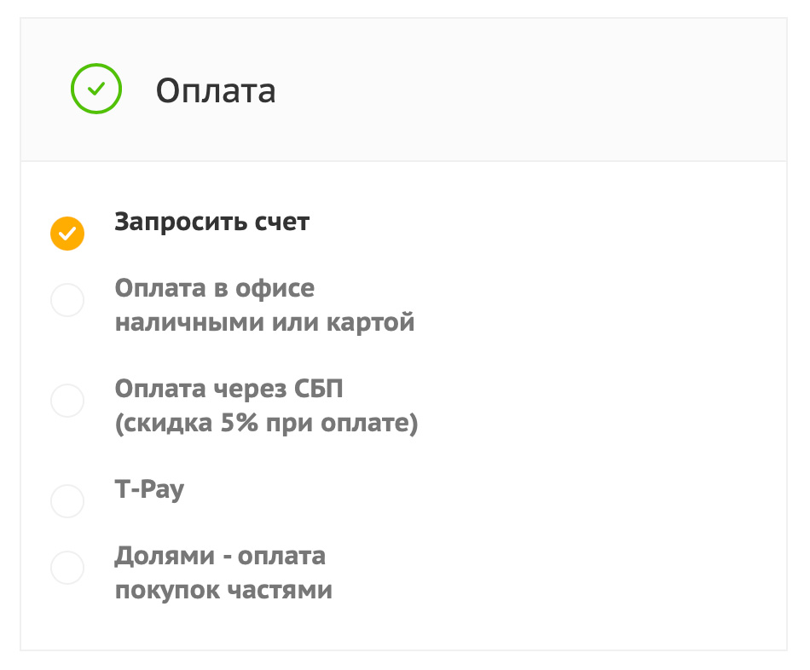Click the radio circle beside Долями option

[67, 568]
